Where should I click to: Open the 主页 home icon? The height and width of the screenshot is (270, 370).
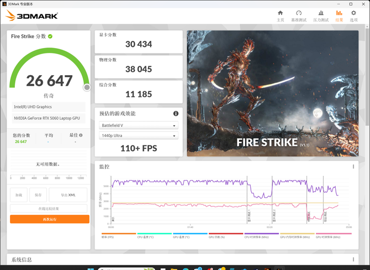coord(280,15)
